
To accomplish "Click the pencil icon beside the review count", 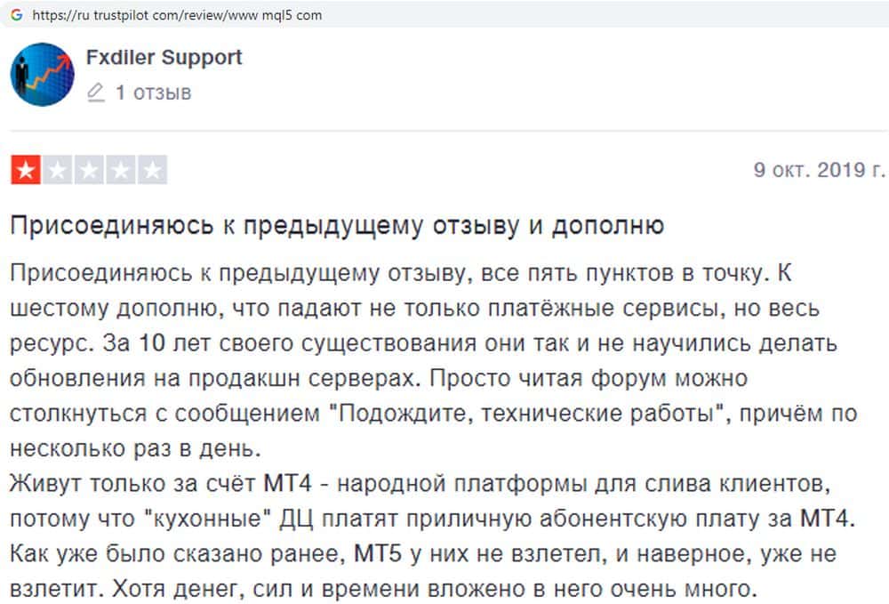I will (96, 93).
